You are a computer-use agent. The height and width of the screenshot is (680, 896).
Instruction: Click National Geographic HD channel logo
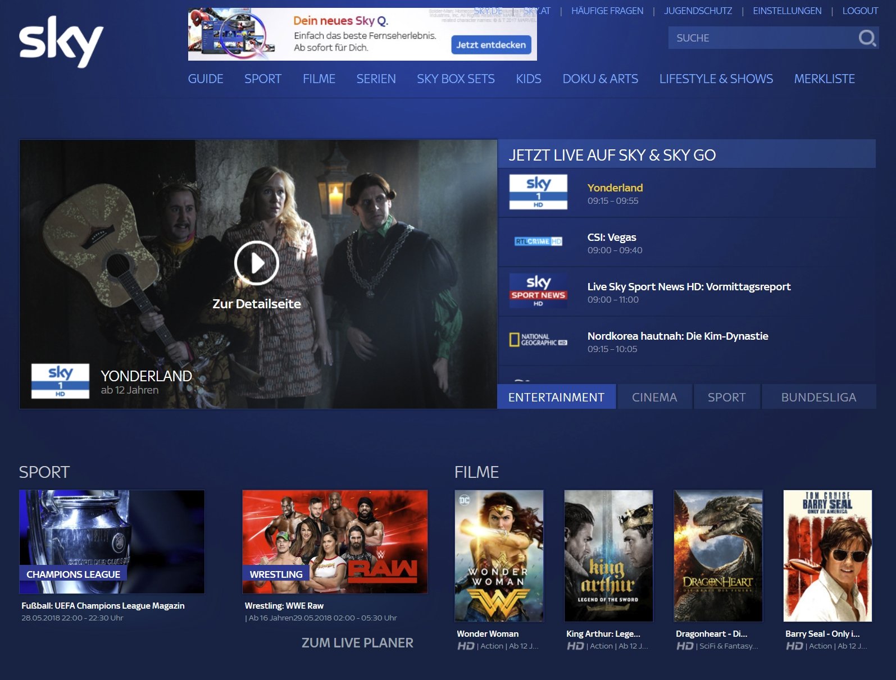click(538, 340)
